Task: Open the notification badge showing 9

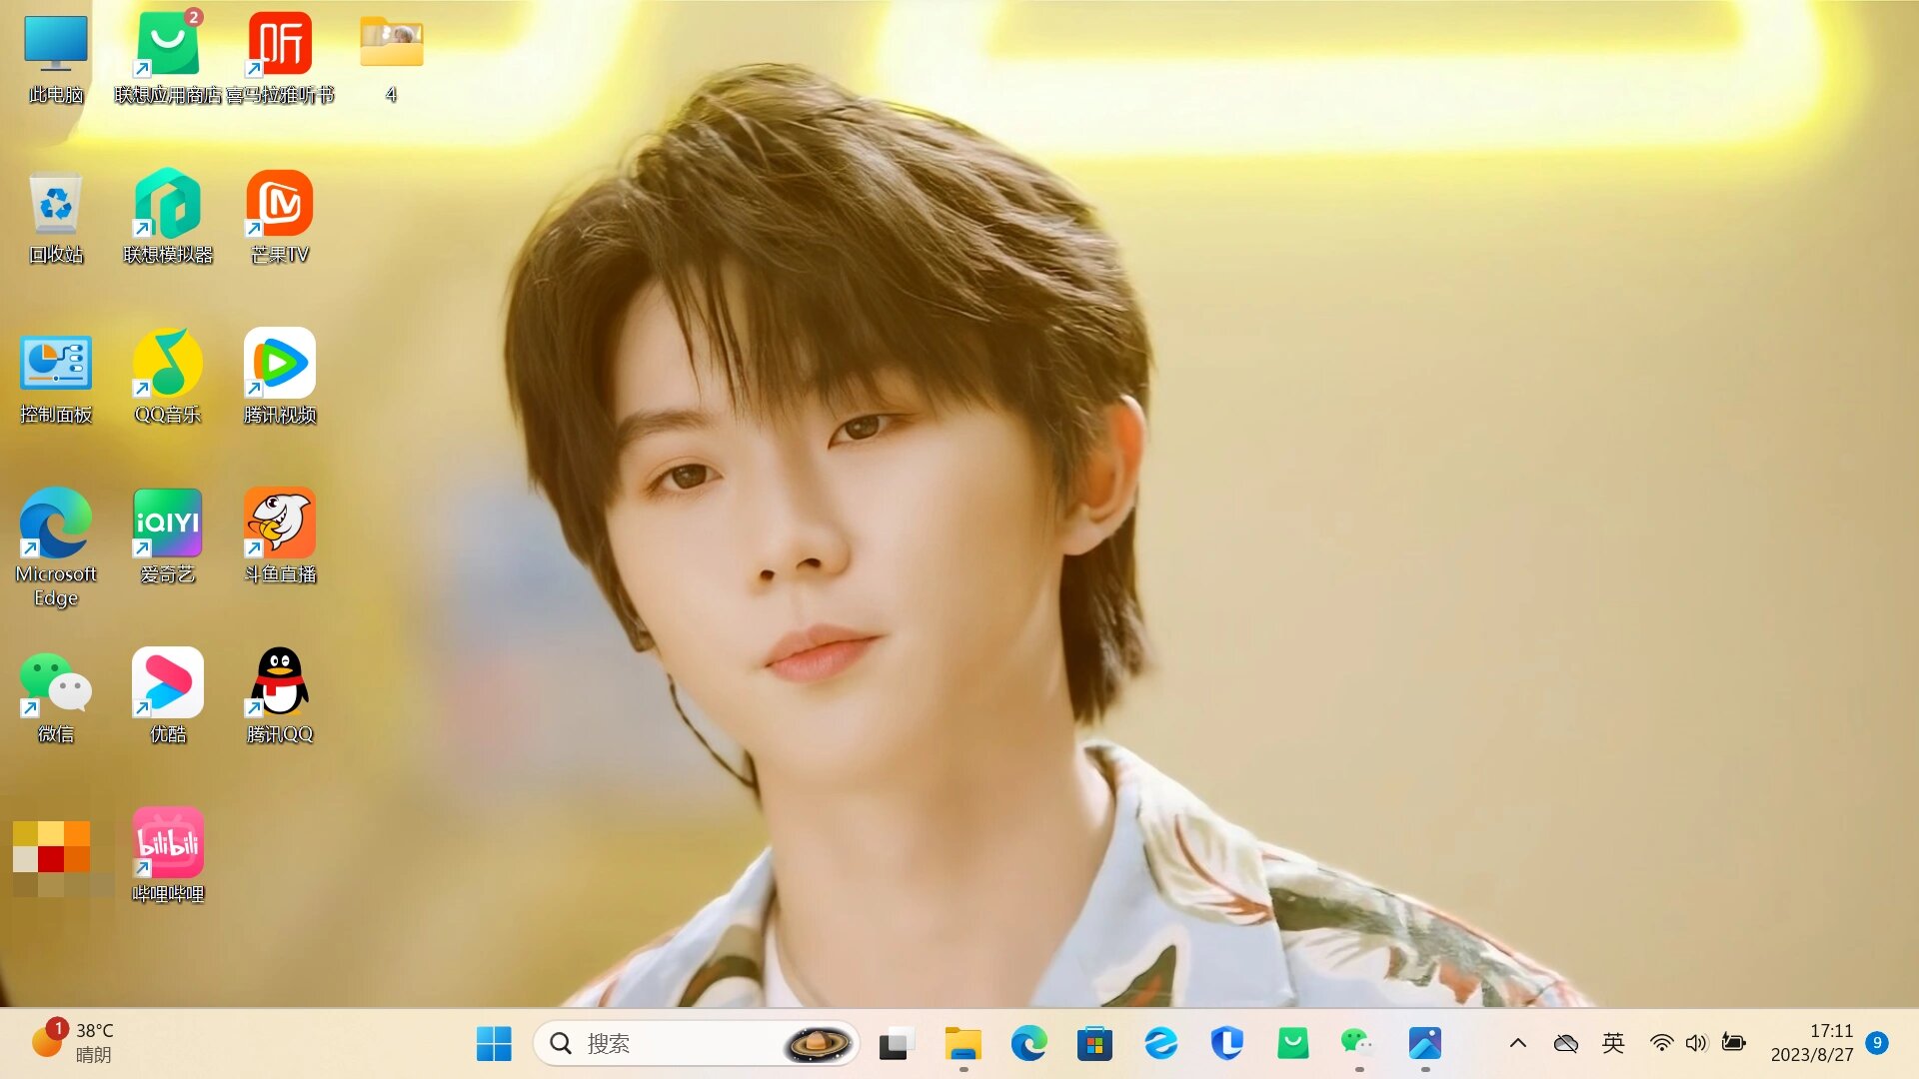Action: (x=1877, y=1043)
